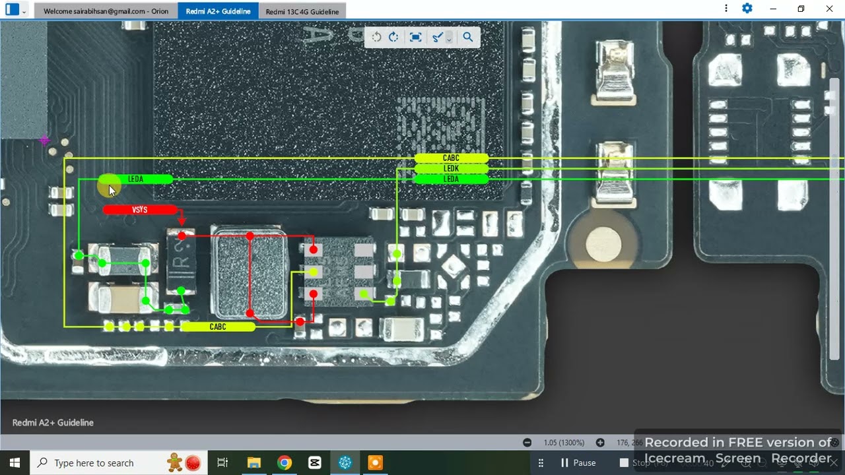The width and height of the screenshot is (845, 475).
Task: Open the orange Icecream Recorder taskbar icon
Action: tap(375, 462)
